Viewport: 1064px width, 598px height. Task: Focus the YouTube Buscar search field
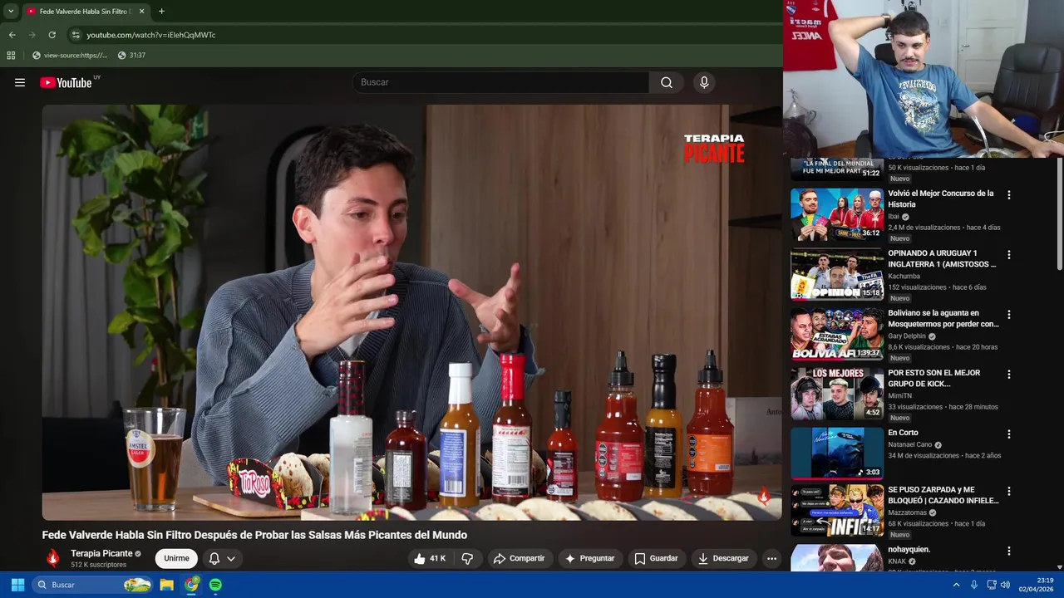(x=500, y=82)
